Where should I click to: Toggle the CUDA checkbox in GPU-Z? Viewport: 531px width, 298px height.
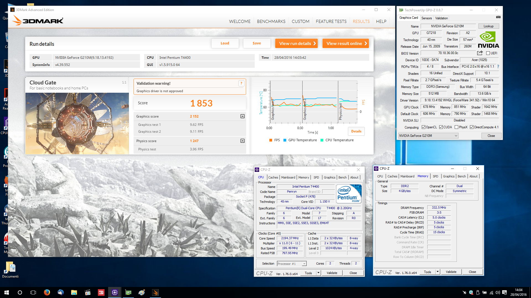click(441, 127)
